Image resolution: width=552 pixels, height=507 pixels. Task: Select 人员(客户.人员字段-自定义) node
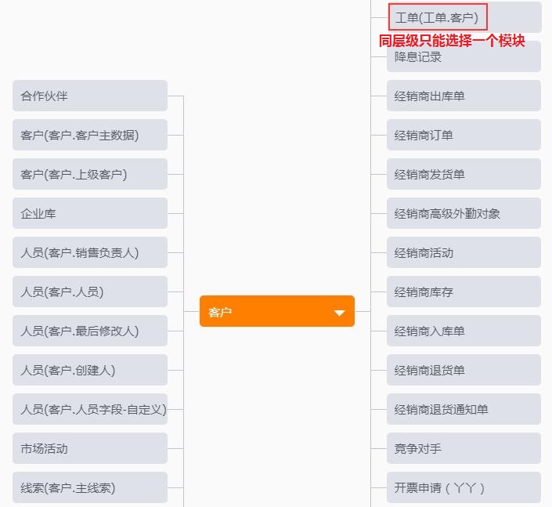[90, 409]
